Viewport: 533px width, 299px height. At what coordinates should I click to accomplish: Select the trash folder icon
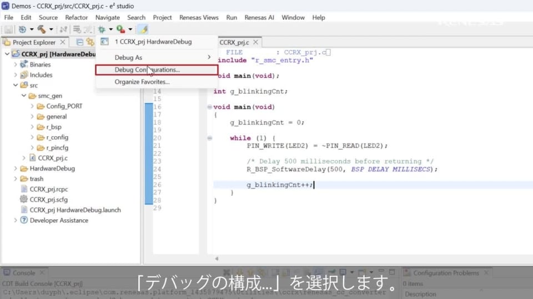click(24, 179)
